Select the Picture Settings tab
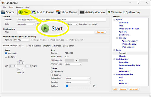151x97 pixels. [x=10, y=45]
